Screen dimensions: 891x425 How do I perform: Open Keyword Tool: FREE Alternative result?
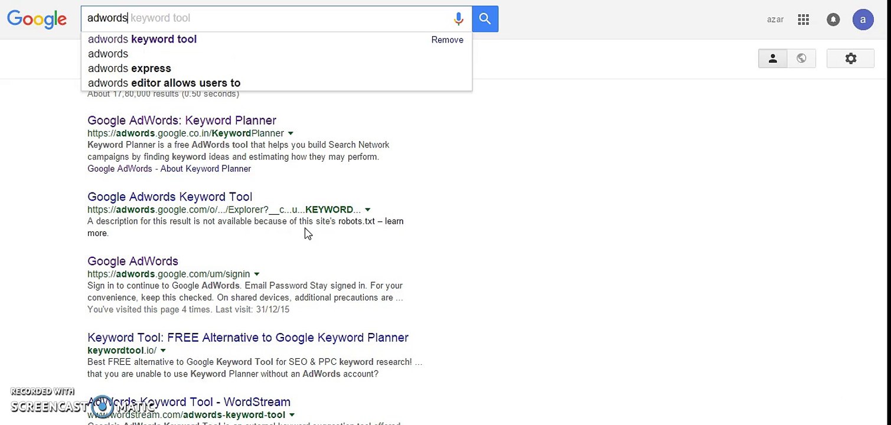click(248, 338)
